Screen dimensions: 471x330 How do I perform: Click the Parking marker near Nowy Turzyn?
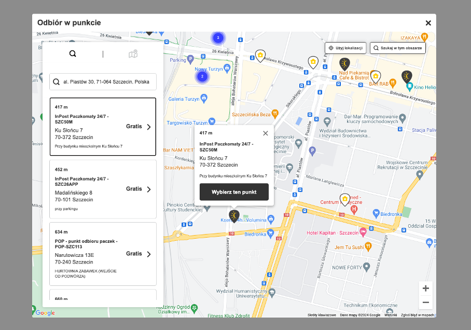[190, 59]
